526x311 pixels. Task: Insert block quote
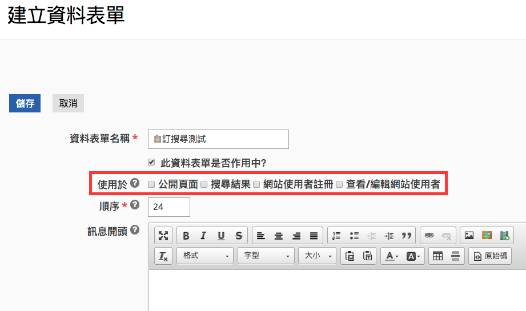pyautogui.click(x=407, y=236)
